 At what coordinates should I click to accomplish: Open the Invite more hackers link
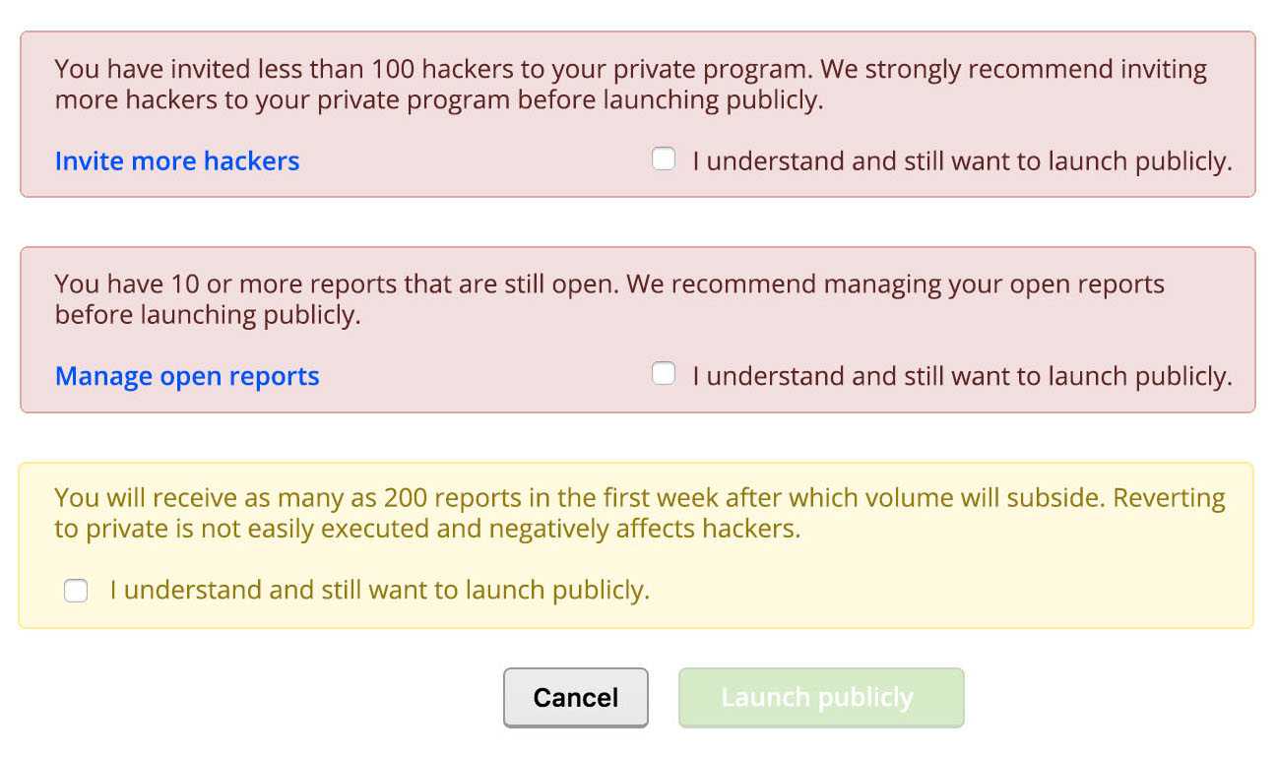177,161
